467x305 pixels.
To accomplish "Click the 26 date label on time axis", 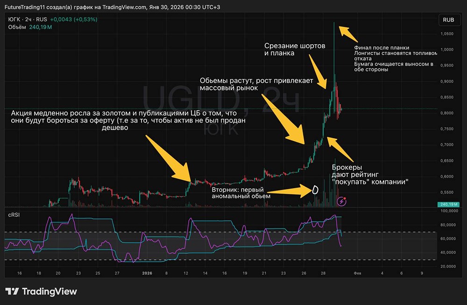I will tap(304, 273).
